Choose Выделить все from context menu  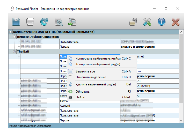(102, 71)
